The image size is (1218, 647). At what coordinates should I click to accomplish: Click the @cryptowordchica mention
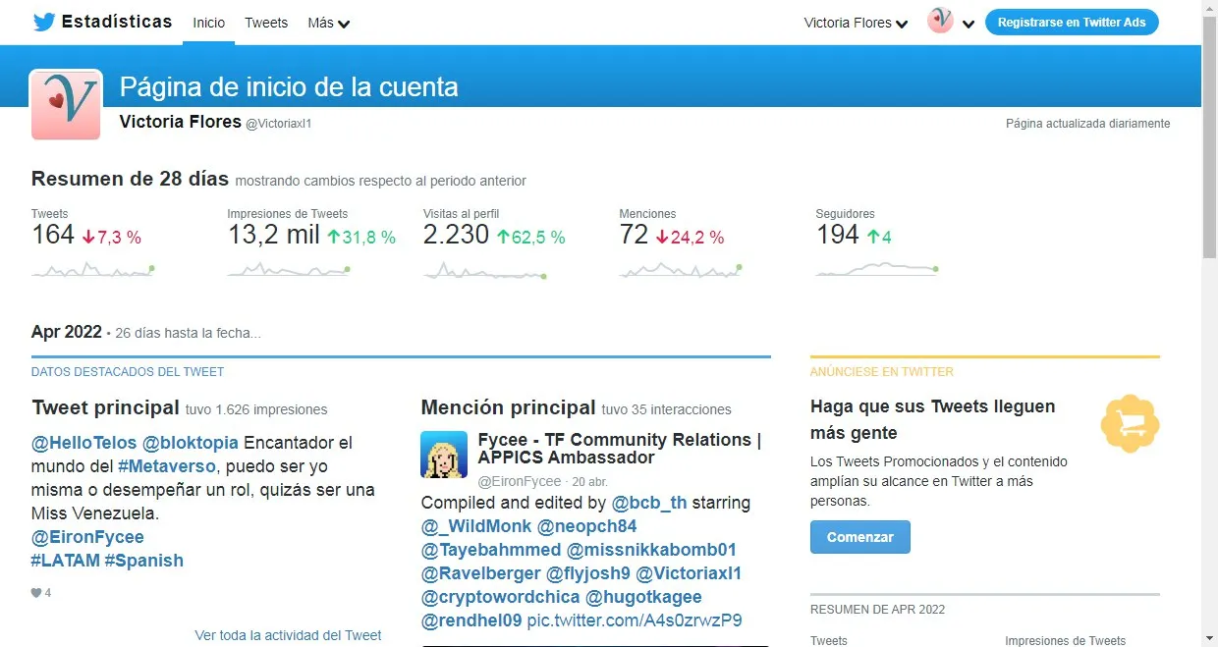pyautogui.click(x=501, y=597)
